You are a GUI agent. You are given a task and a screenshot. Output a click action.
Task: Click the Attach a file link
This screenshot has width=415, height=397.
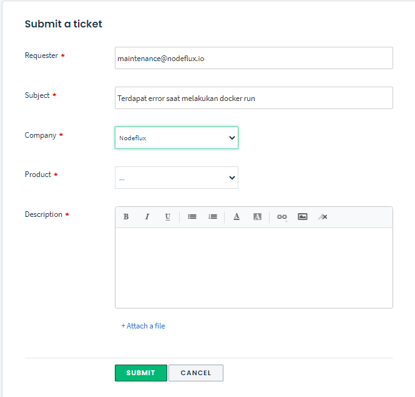point(144,326)
